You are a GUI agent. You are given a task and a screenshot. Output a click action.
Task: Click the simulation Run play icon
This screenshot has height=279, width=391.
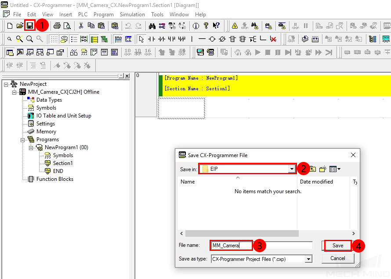[x=258, y=52]
